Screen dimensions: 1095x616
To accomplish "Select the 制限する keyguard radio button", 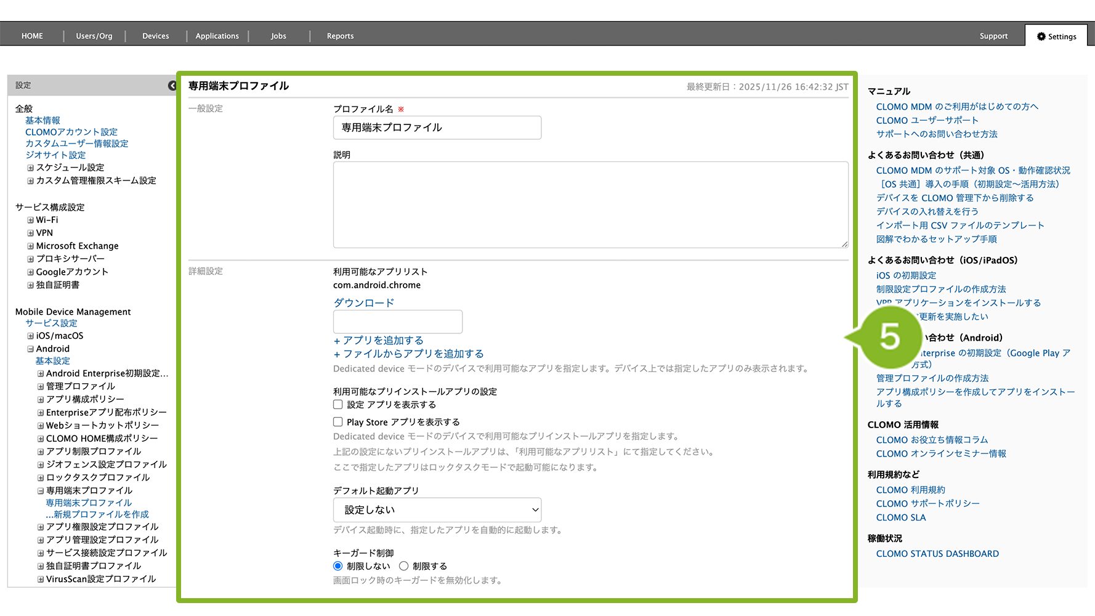I will (403, 566).
